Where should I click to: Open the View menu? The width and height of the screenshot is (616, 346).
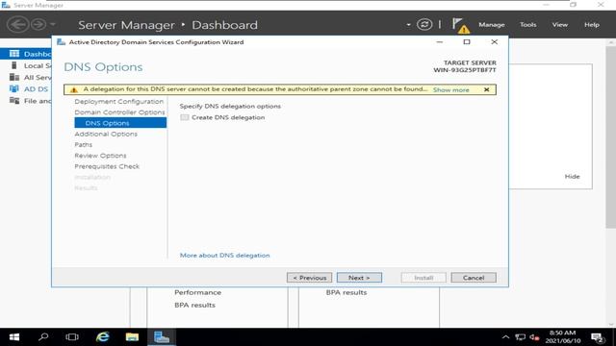click(559, 25)
